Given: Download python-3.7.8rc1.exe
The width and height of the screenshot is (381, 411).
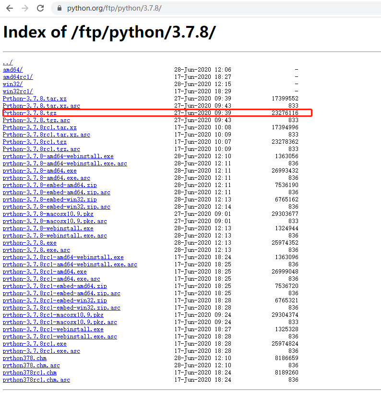Looking at the screenshot, I should pos(35,344).
